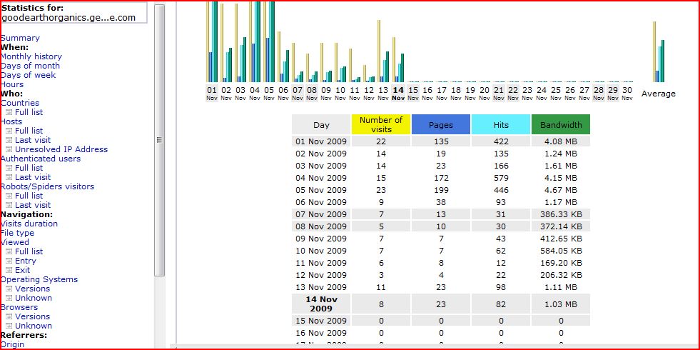Open the Hours report
This screenshot has height=350, width=700.
point(13,84)
